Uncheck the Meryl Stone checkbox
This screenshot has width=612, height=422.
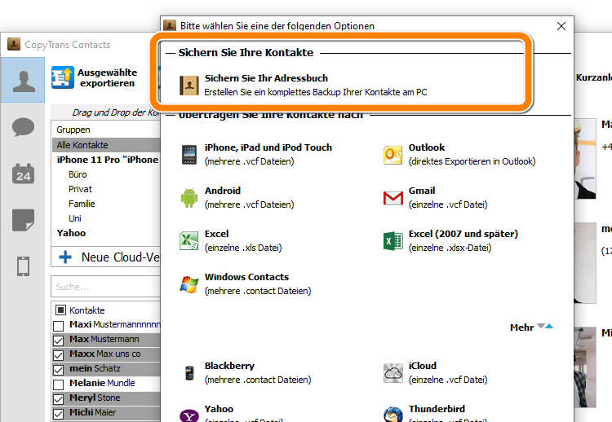coord(59,399)
